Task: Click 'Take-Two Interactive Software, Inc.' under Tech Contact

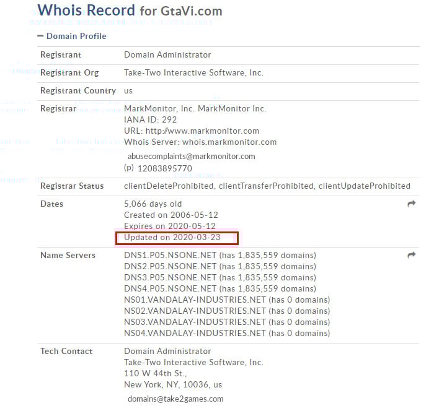Action: coord(193,363)
